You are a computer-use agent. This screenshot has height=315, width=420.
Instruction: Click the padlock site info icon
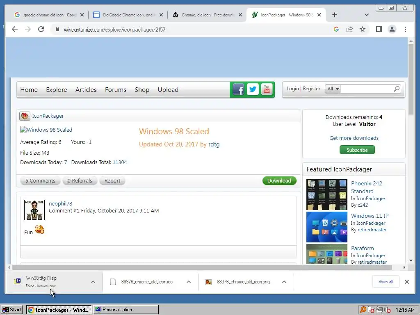(57, 29)
